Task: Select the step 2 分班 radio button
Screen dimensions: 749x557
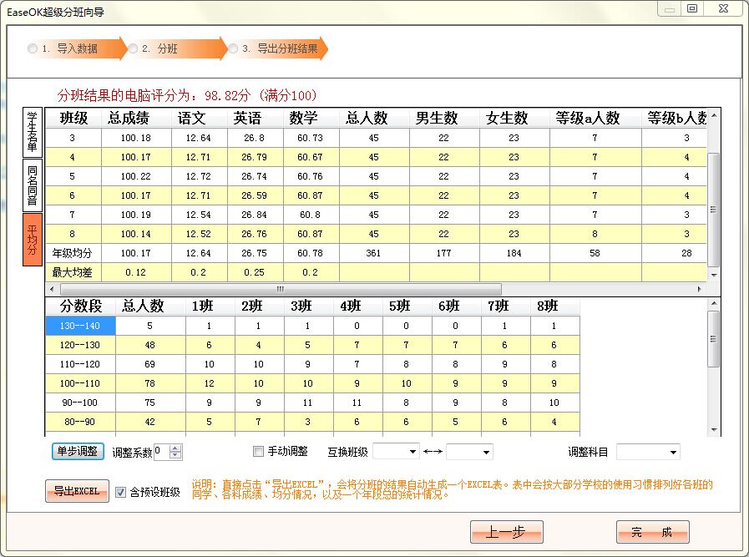Action: point(132,48)
